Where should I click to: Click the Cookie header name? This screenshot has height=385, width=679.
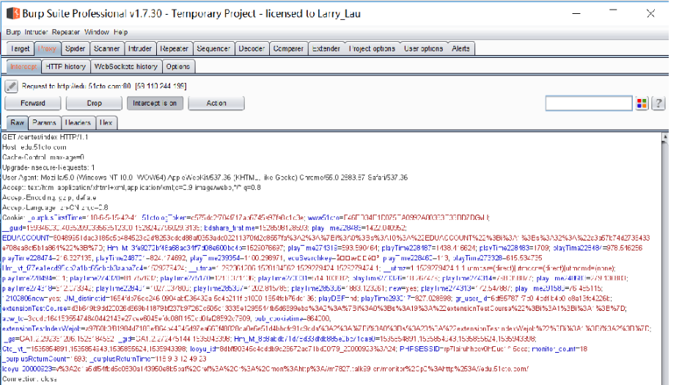click(13, 218)
